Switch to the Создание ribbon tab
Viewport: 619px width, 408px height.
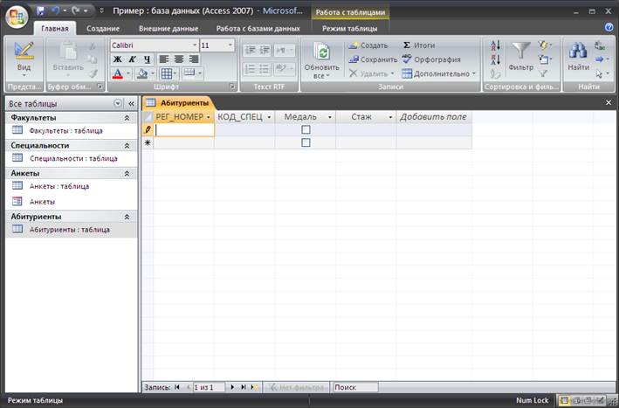point(103,29)
